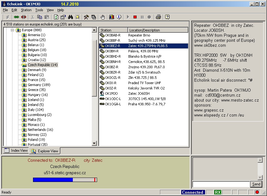Select Armenia (1) in the tree
The height and width of the screenshot is (196, 267).
(x=36, y=35)
